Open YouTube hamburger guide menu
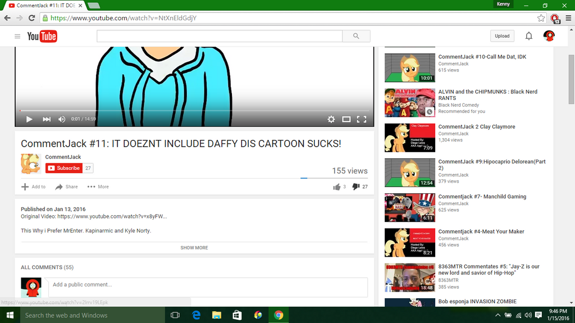The width and height of the screenshot is (575, 323). coord(17,36)
